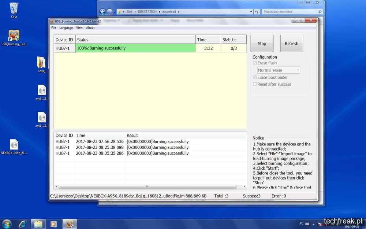
Task: Click the Back arrow in Explorer window
Action: [x=102, y=12]
